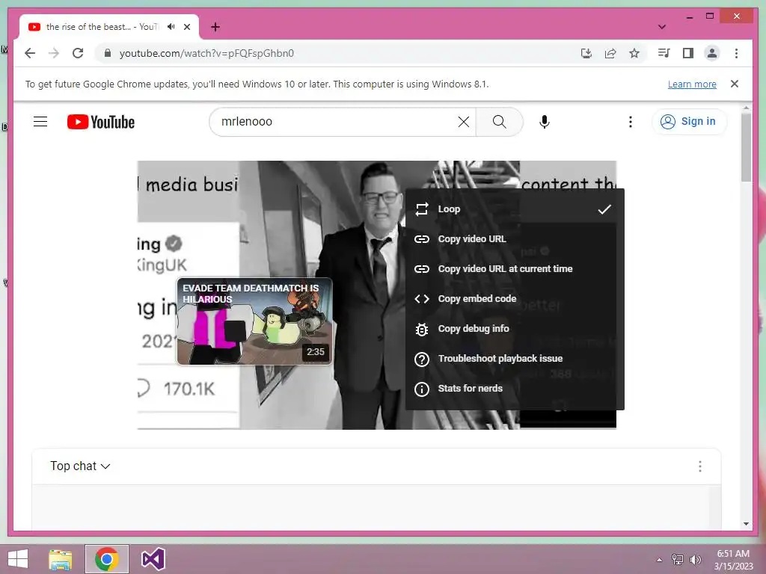Open the live chat three-dot options

(699, 466)
